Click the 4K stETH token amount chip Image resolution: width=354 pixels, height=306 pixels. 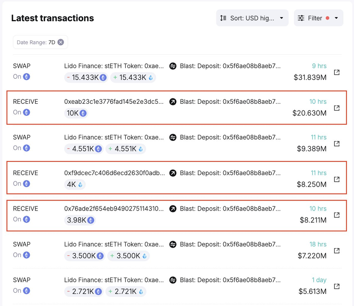tap(75, 184)
